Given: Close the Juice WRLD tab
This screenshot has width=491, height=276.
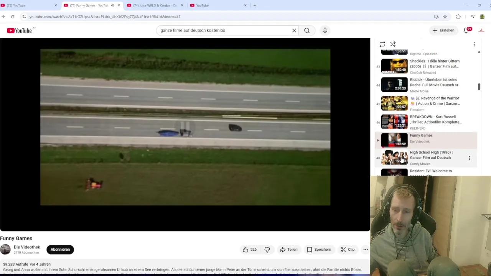Looking at the screenshot, I should tap(182, 5).
